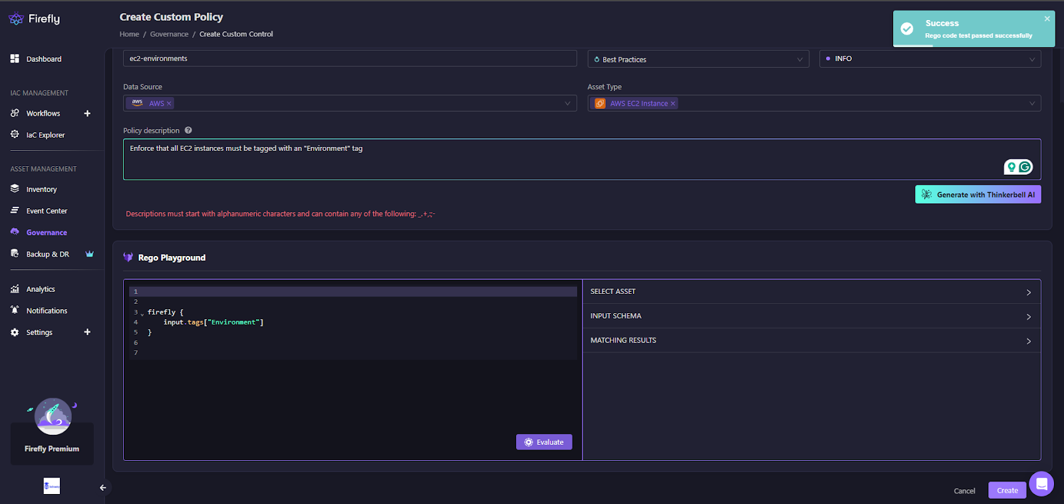Click the Firefly logo icon
The width and height of the screenshot is (1064, 504).
tap(16, 19)
